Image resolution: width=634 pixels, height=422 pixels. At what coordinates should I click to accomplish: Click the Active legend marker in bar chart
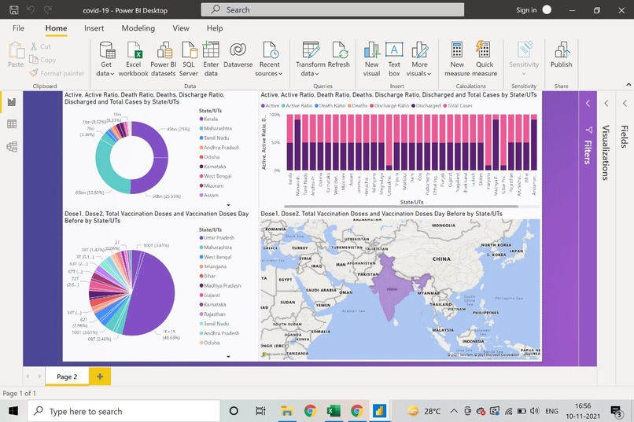[263, 106]
